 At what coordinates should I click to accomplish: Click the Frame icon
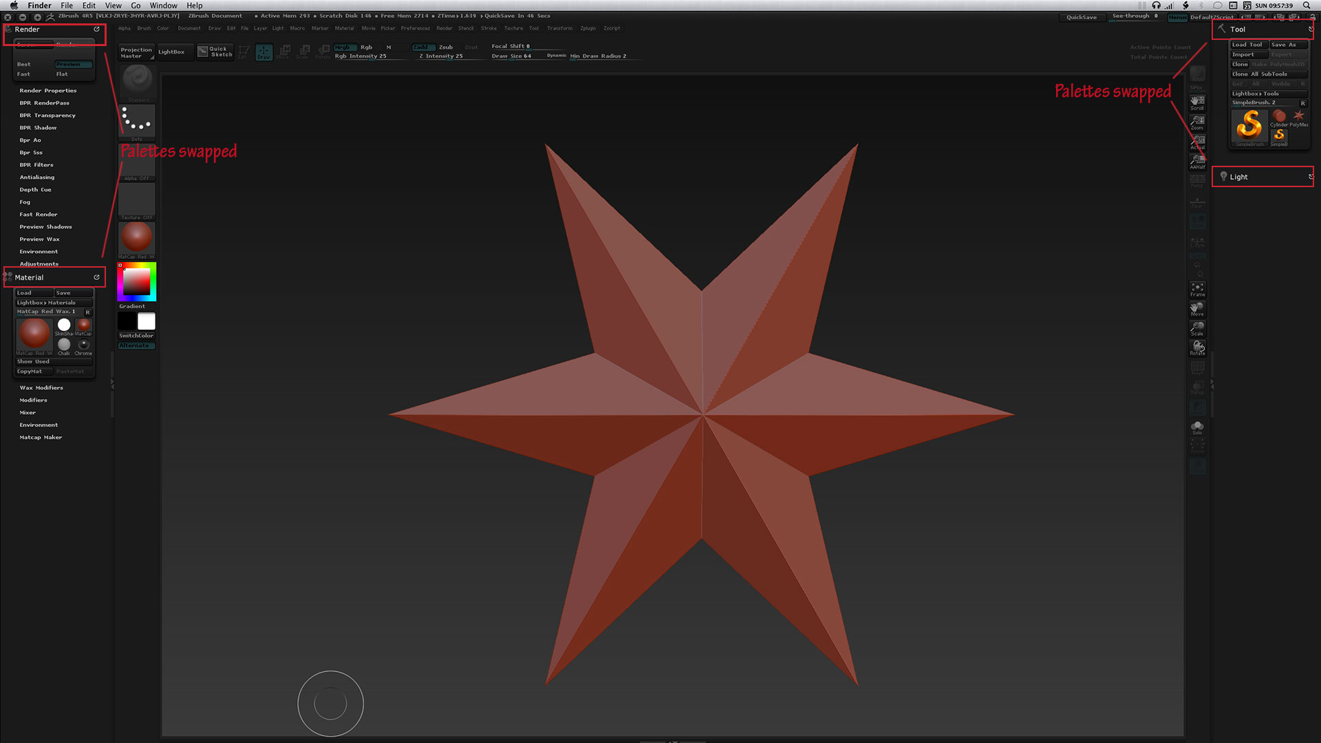click(1197, 289)
